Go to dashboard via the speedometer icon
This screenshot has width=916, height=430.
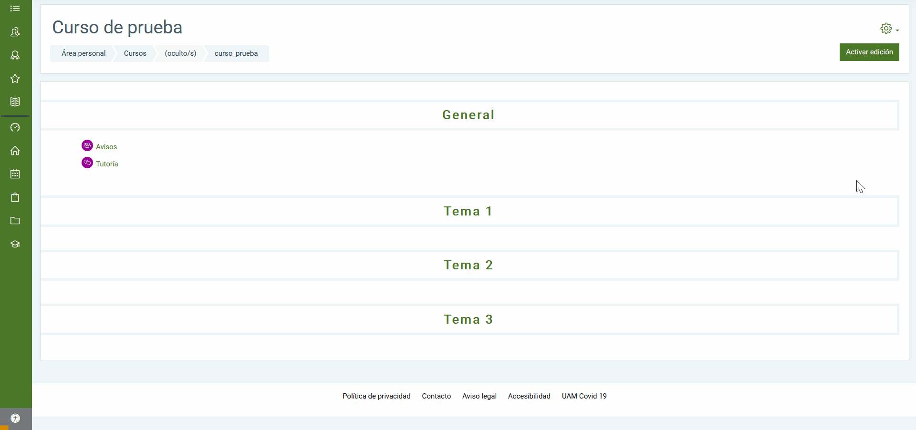[x=15, y=127]
